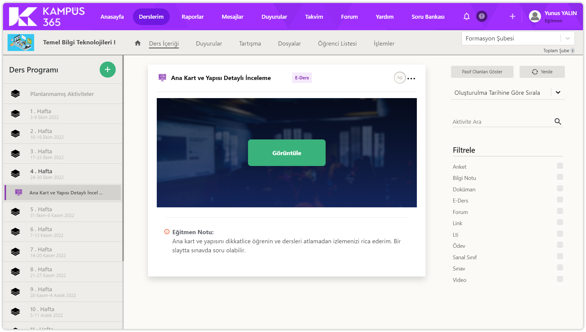Open the Raporlar menu item
The image size is (586, 332).
click(192, 17)
